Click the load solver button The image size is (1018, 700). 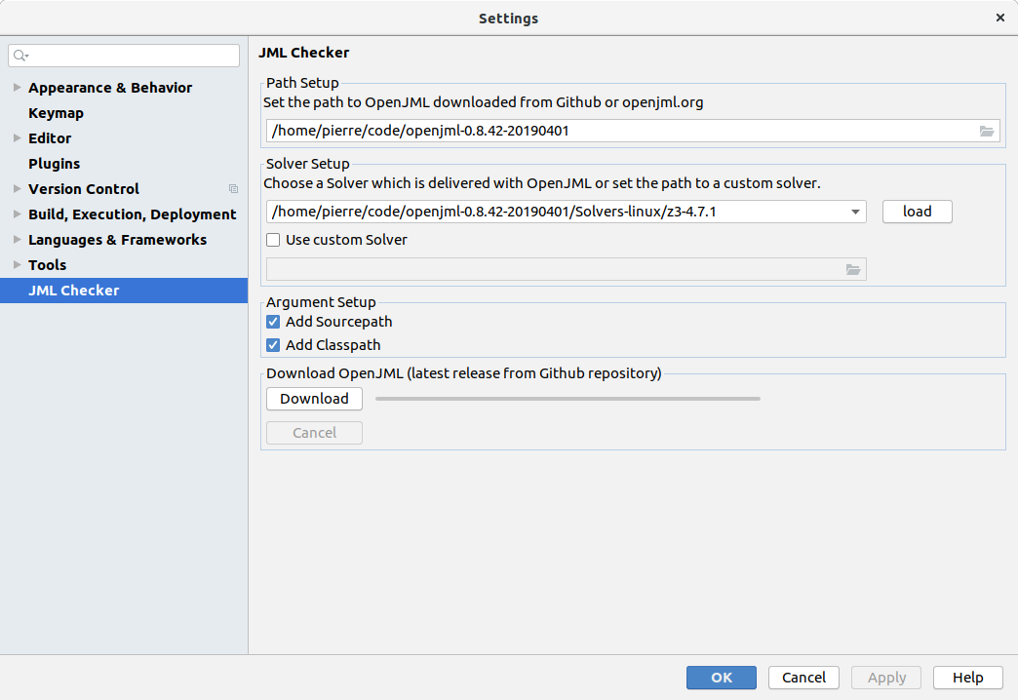917,212
